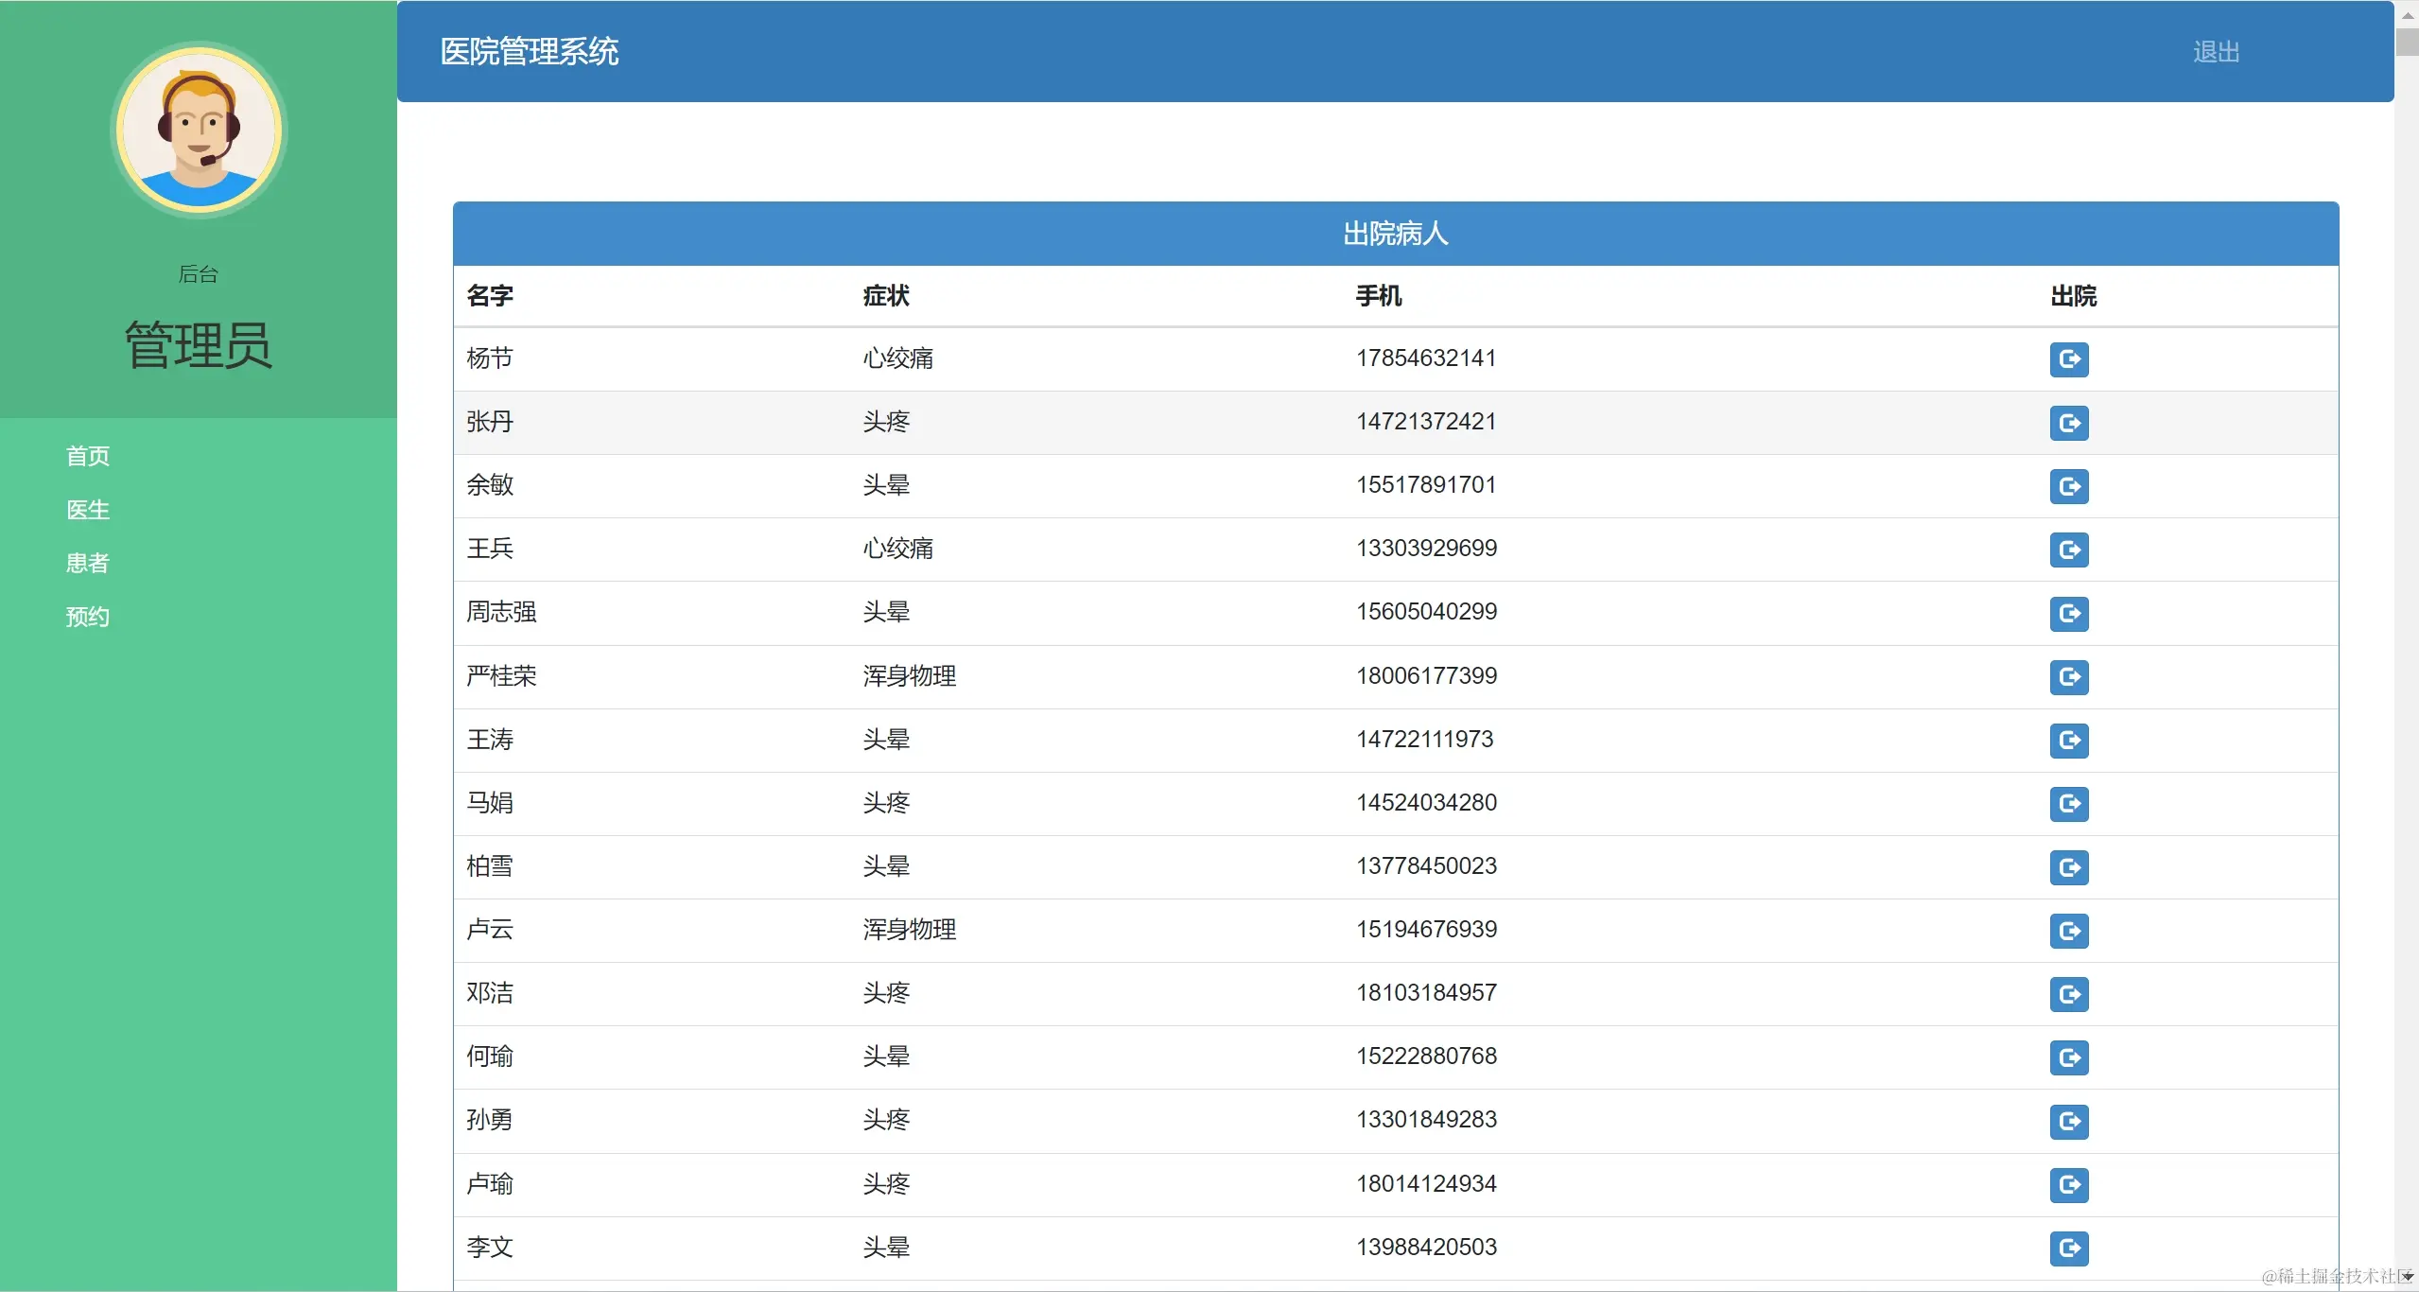Click the administrator avatar picture
Image resolution: width=2419 pixels, height=1292 pixels.
point(199,131)
